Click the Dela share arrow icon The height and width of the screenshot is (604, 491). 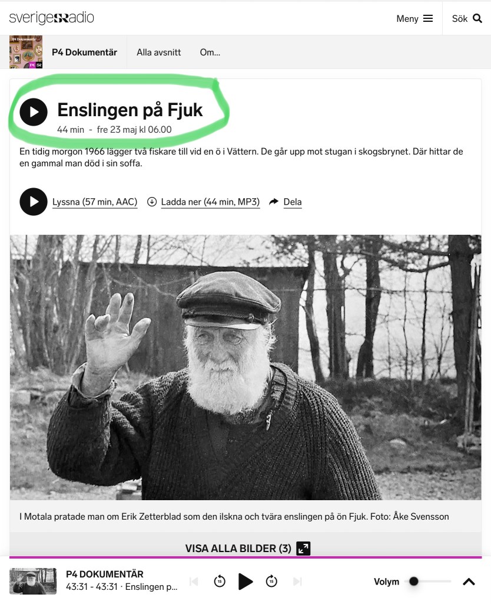[x=273, y=202]
